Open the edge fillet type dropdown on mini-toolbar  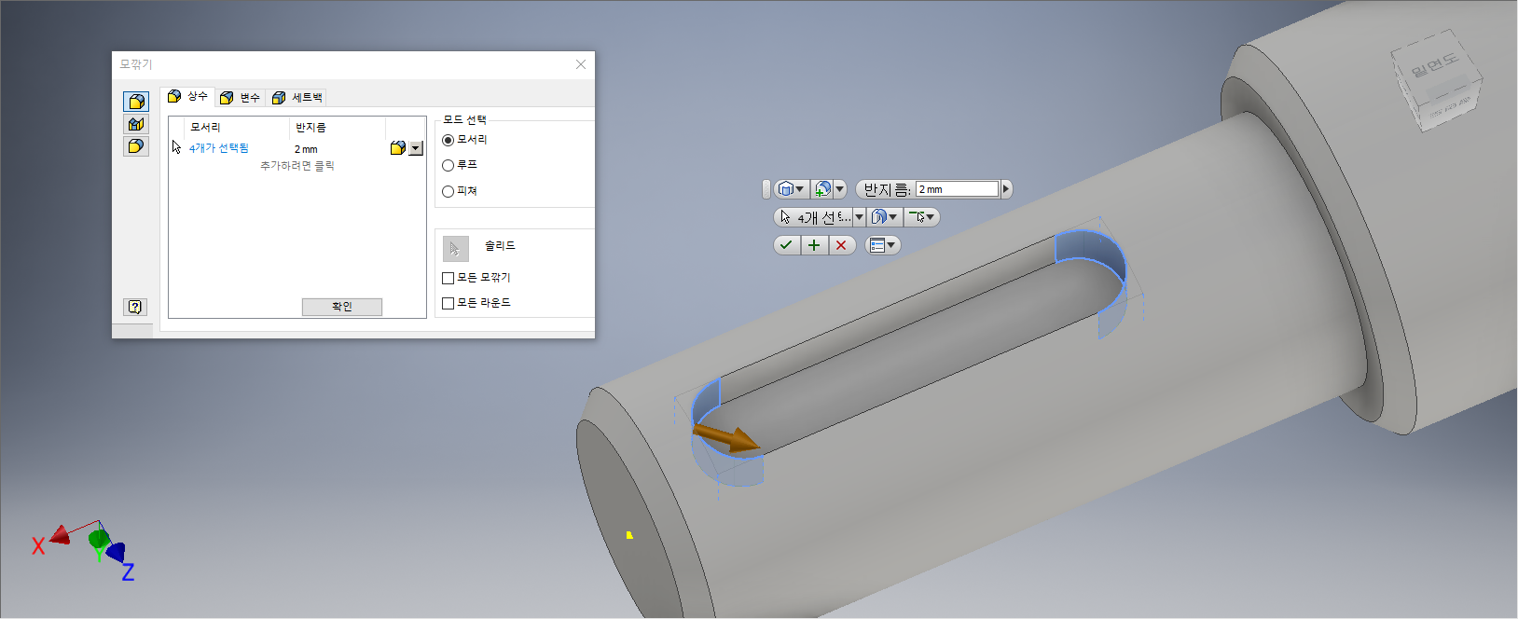pyautogui.click(x=791, y=189)
